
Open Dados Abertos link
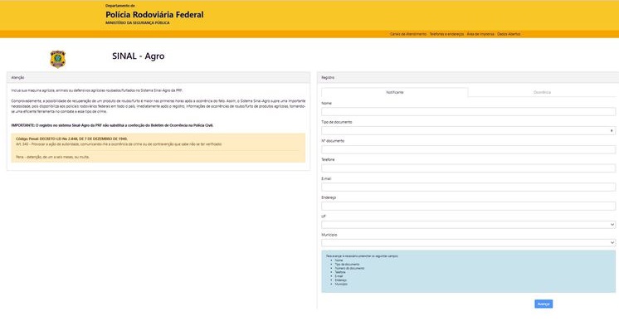click(509, 34)
